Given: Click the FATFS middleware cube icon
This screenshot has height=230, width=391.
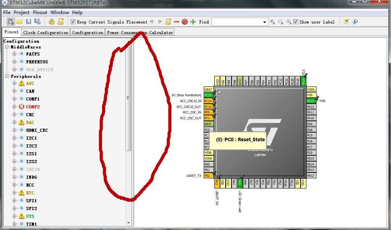Looking at the screenshot, I should tap(22, 54).
